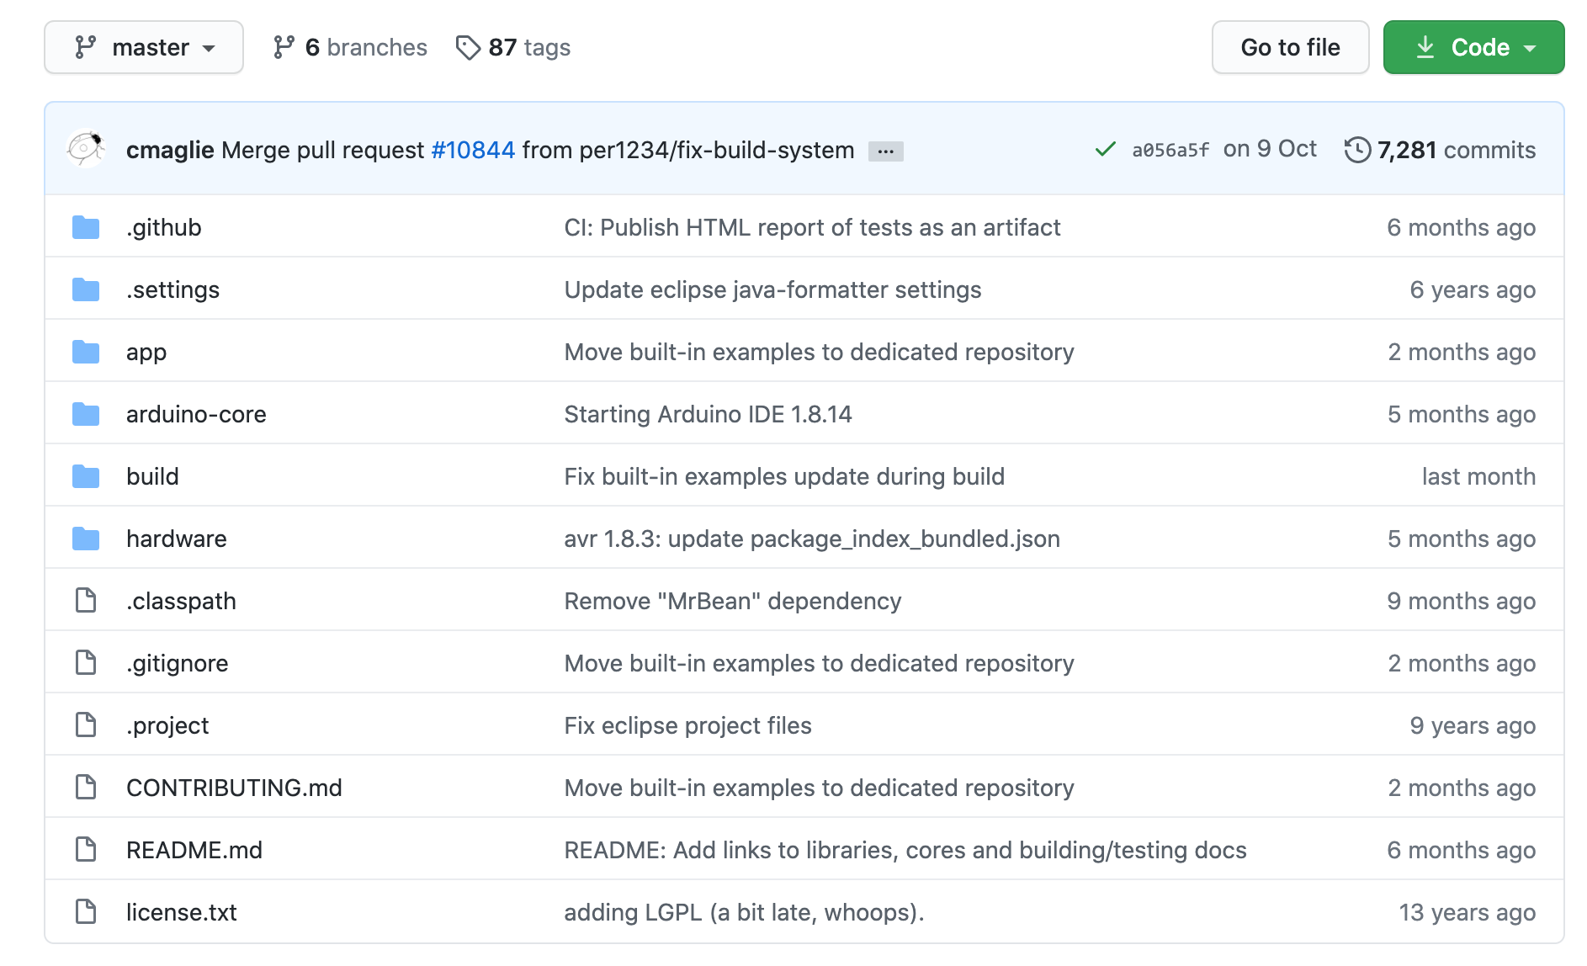Open the build folder
This screenshot has height=966, width=1587.
click(x=152, y=476)
